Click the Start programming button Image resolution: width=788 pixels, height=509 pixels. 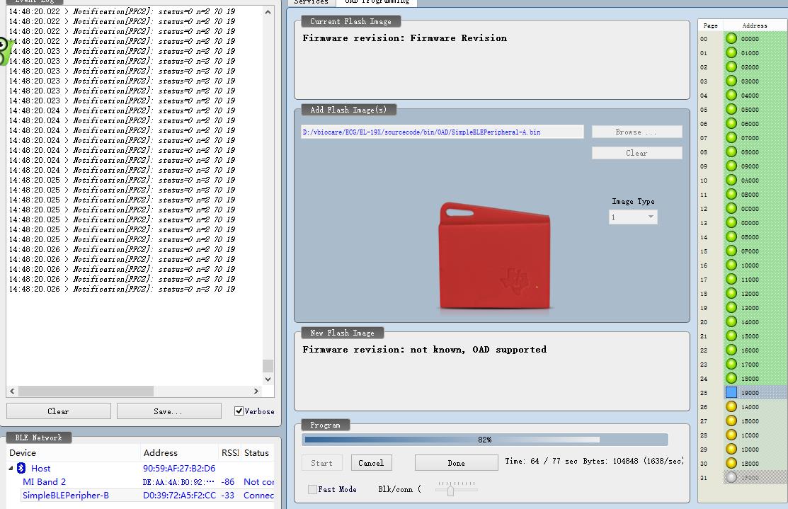click(x=321, y=463)
